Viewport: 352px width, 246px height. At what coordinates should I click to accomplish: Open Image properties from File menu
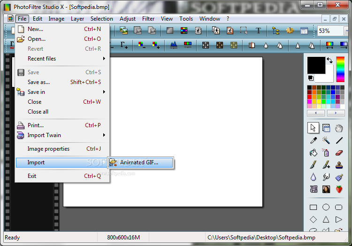tap(61, 149)
